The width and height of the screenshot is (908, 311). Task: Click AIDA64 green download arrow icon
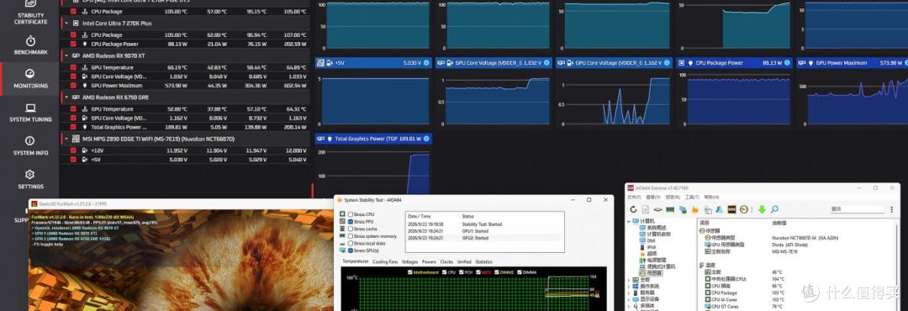click(762, 209)
